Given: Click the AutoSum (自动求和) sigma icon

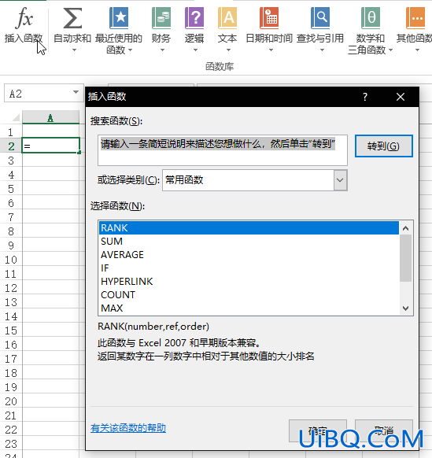Looking at the screenshot, I should tap(72, 18).
